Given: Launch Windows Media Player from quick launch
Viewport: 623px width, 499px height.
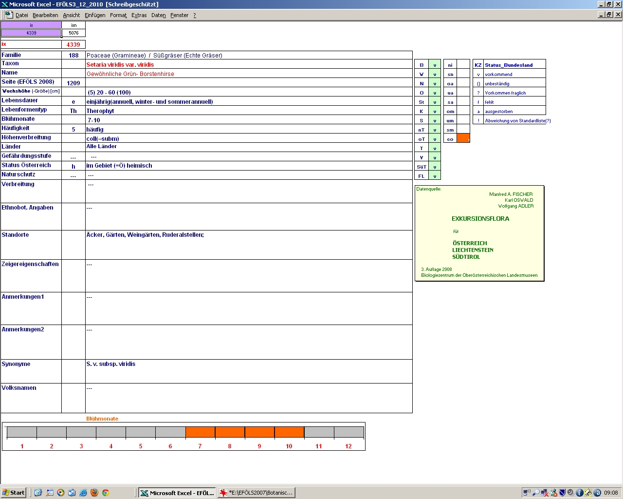Looking at the screenshot, I should pyautogui.click(x=60, y=493).
